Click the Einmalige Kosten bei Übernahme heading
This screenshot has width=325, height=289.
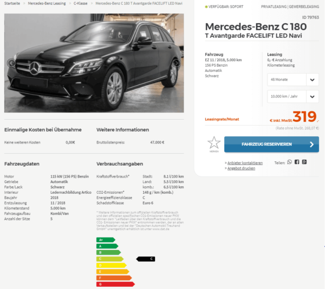[x=43, y=130]
